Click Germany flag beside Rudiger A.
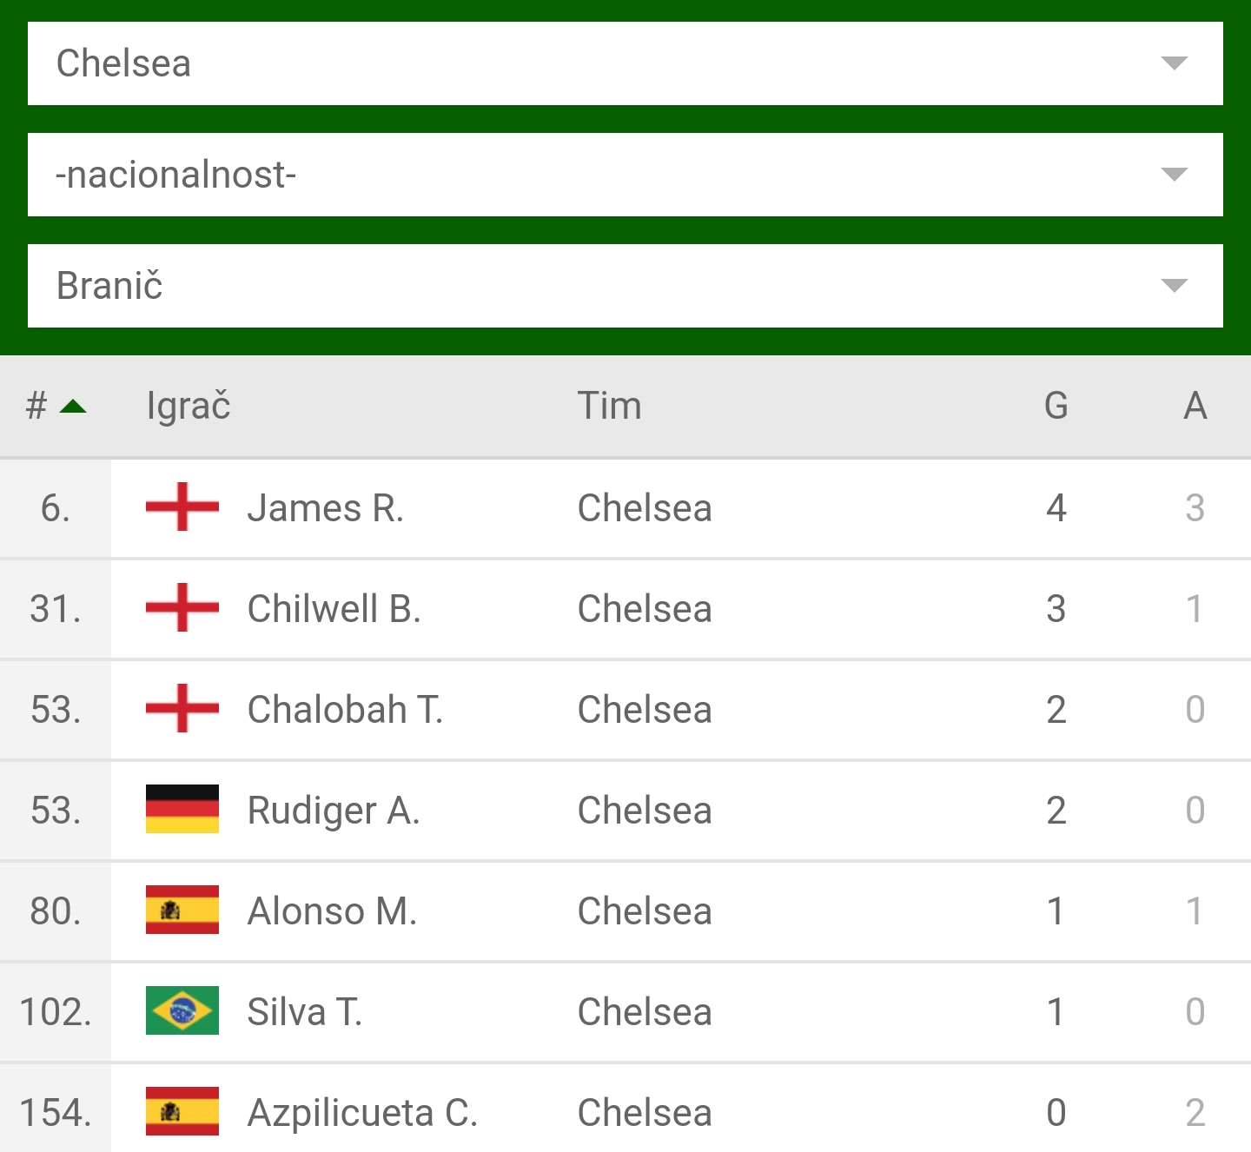 [x=182, y=810]
